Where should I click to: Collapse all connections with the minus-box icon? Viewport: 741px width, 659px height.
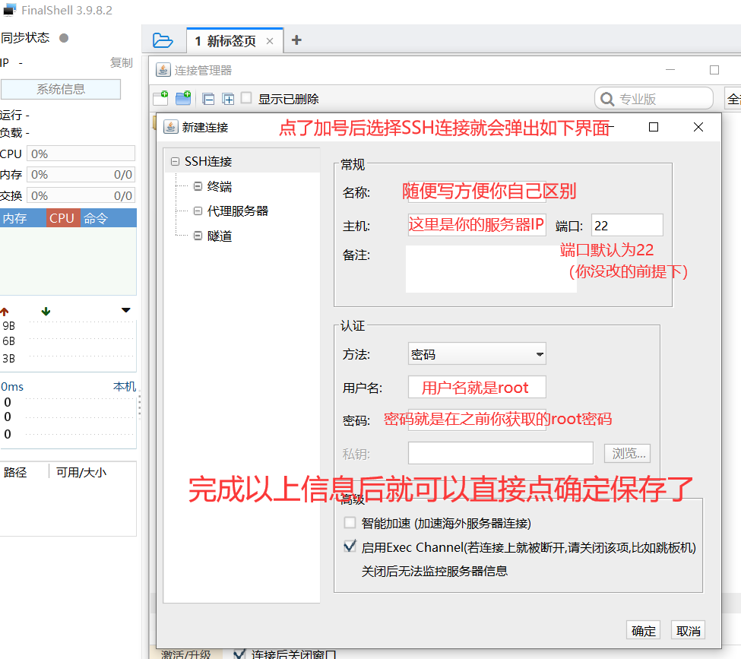(x=208, y=99)
